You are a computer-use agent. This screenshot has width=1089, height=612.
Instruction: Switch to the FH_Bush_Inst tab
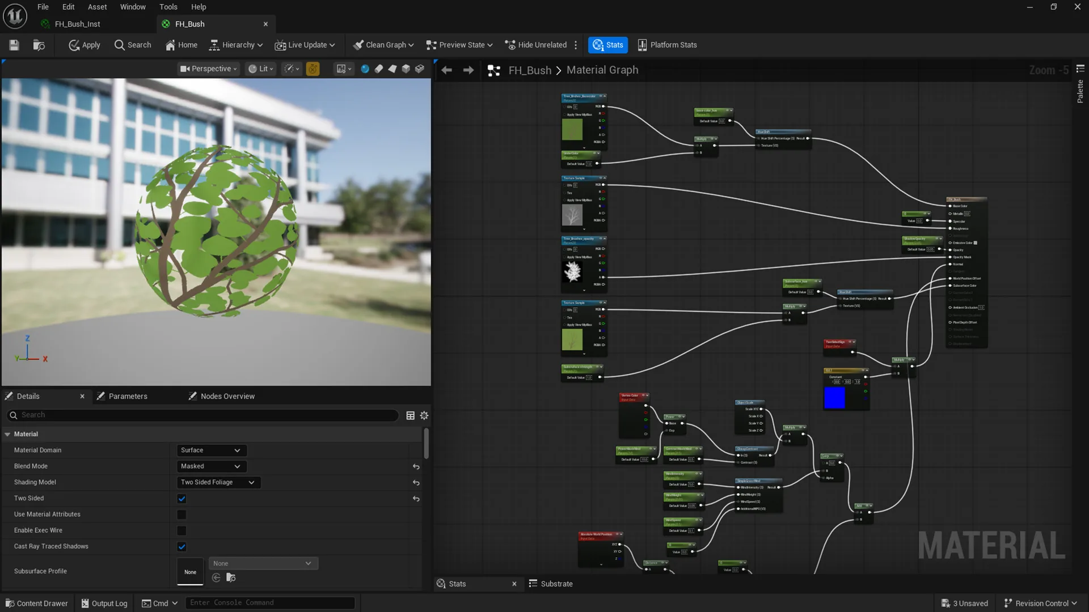coord(77,24)
